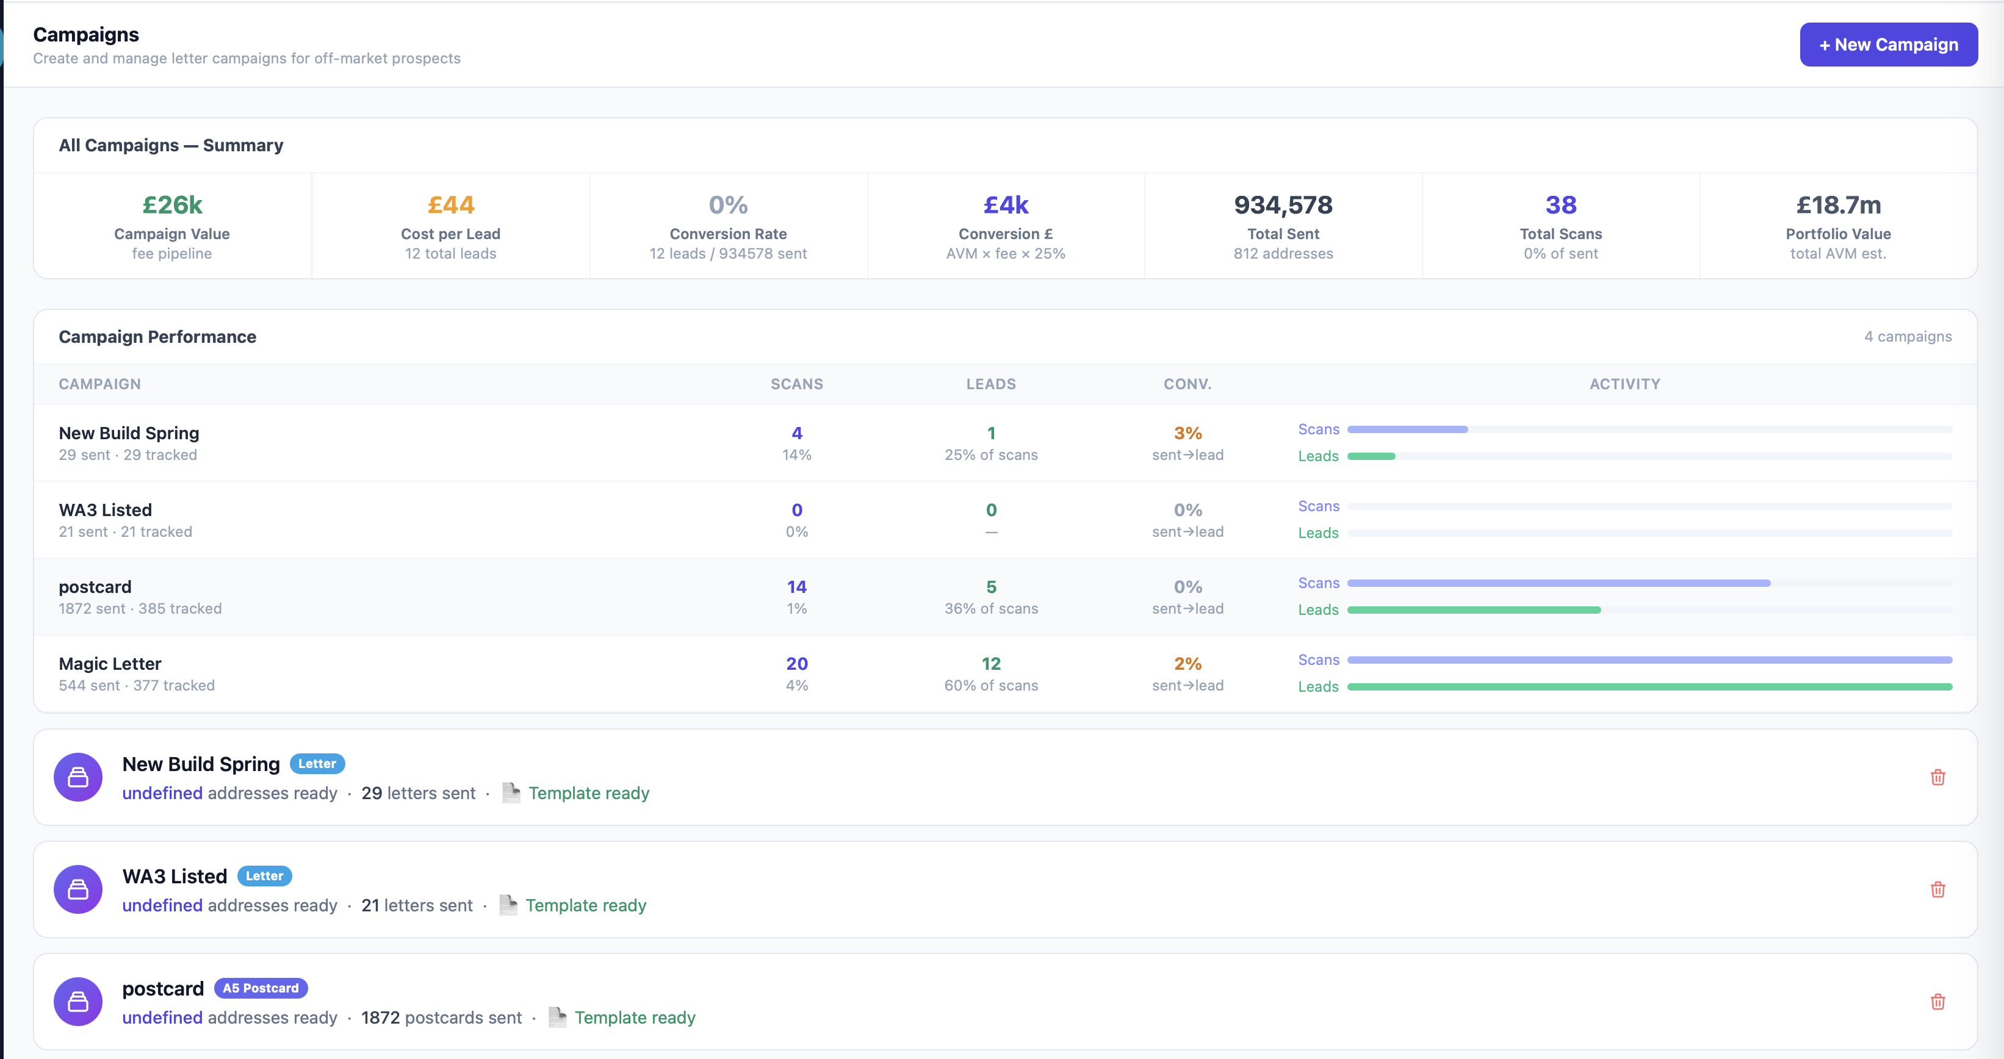Click New Build Spring's 3% conversion value

pyautogui.click(x=1188, y=433)
